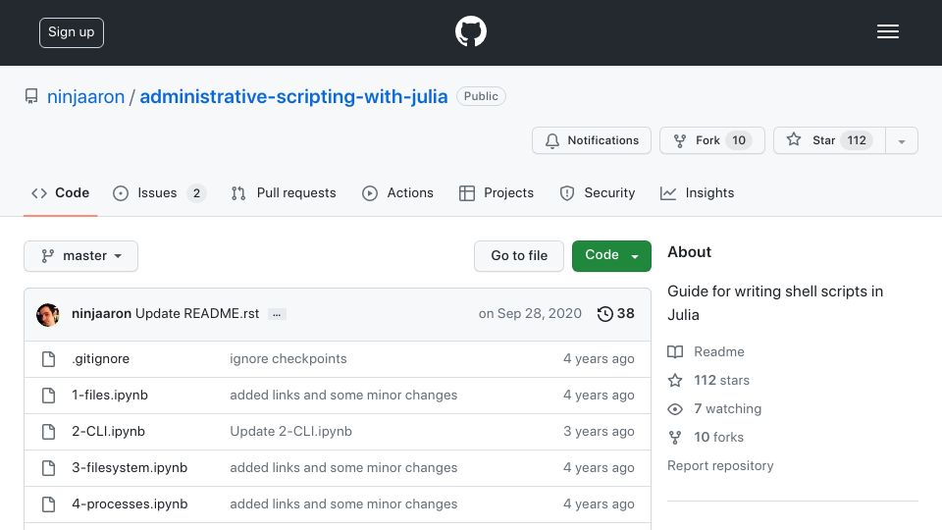Open 1-files.ipynb's added links commit message
Image resolution: width=942 pixels, height=530 pixels.
343,396
